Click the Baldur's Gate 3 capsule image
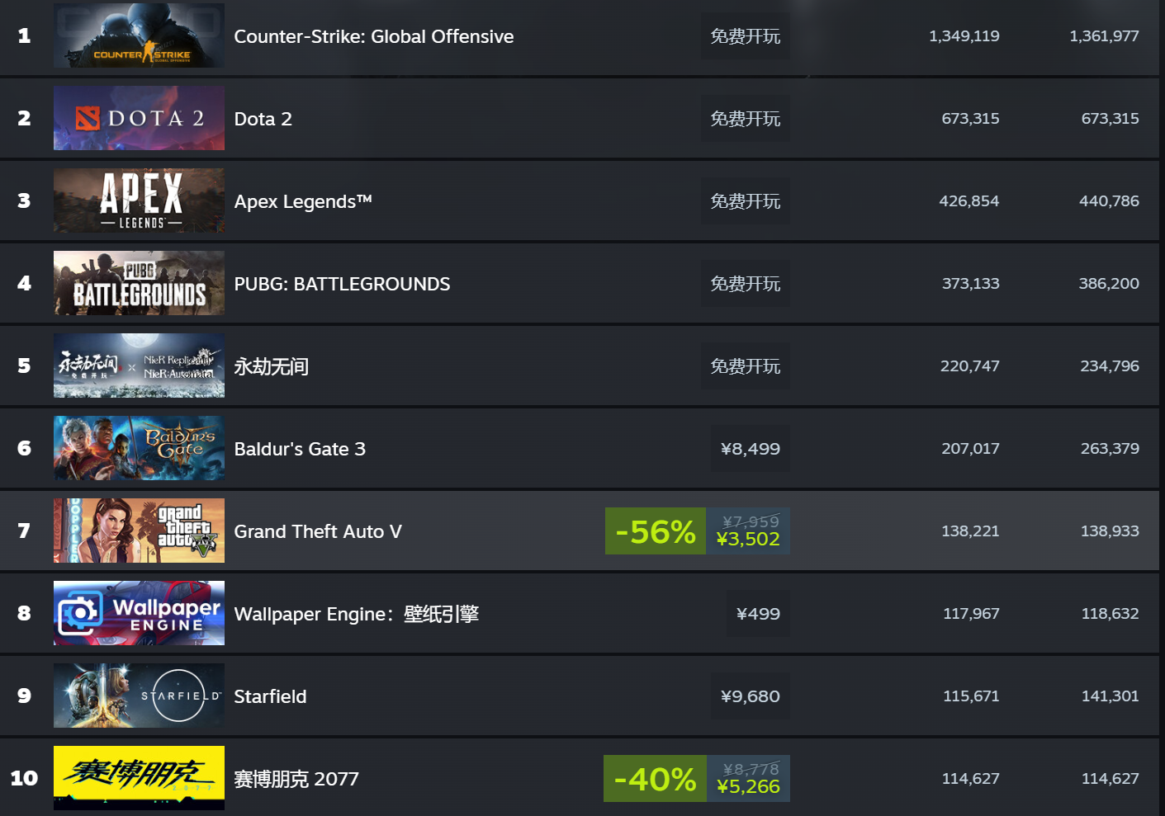The height and width of the screenshot is (816, 1165). tap(139, 448)
